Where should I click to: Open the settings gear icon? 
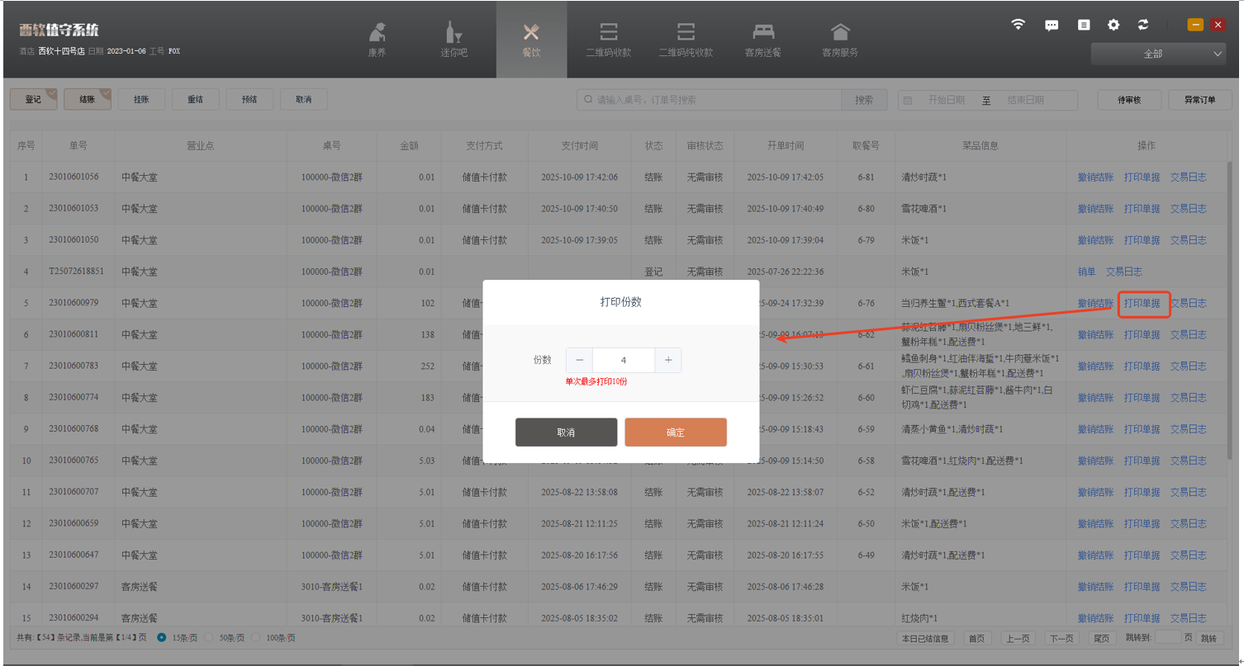click(1113, 25)
